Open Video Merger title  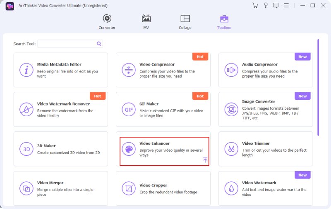click(50, 183)
